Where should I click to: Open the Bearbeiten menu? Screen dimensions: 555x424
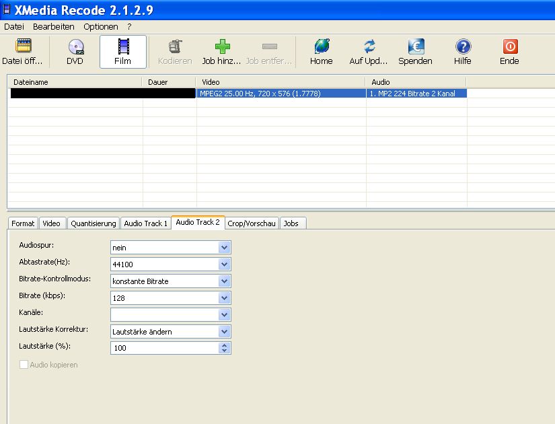[x=53, y=26]
